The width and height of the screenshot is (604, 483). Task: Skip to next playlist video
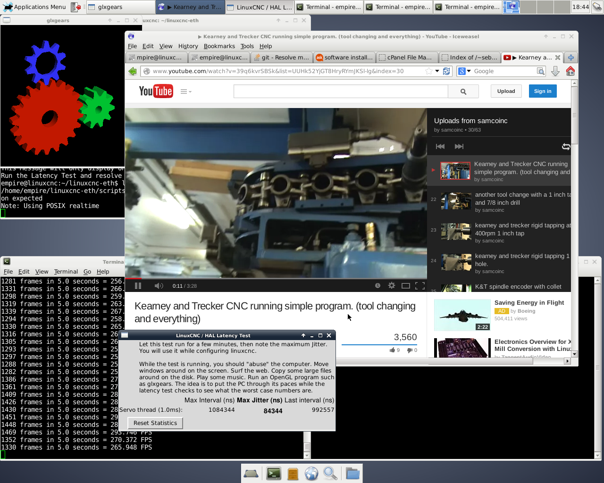coord(459,147)
